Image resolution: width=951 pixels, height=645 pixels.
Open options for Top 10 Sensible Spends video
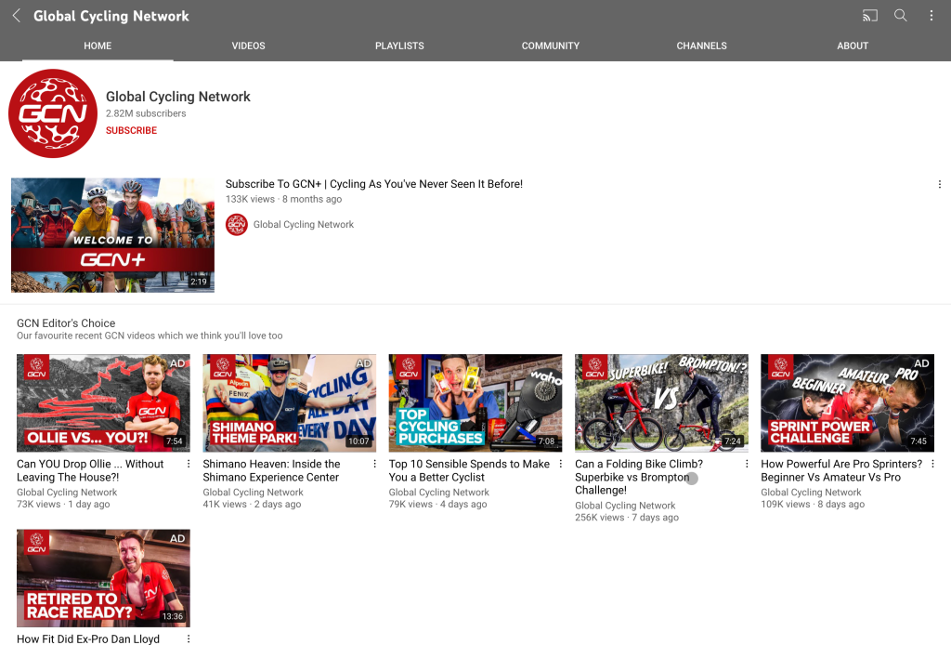(x=561, y=464)
